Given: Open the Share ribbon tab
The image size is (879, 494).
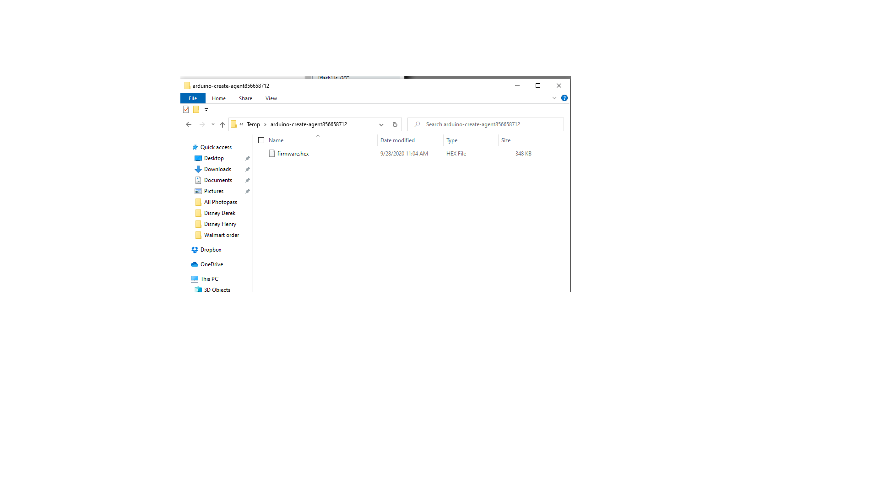Looking at the screenshot, I should tap(245, 98).
